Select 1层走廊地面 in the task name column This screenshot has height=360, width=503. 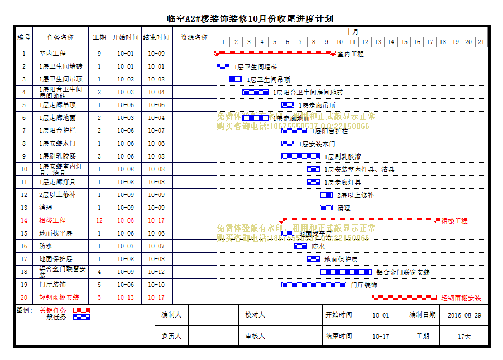(58, 118)
